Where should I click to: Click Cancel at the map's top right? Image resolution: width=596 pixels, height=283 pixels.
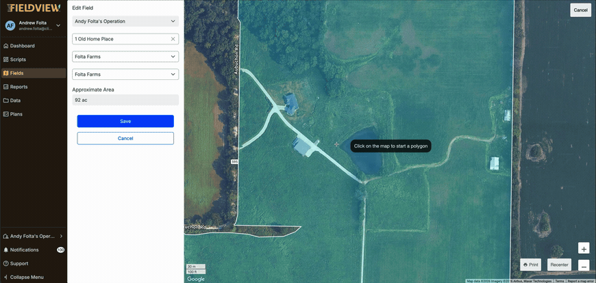pos(580,10)
